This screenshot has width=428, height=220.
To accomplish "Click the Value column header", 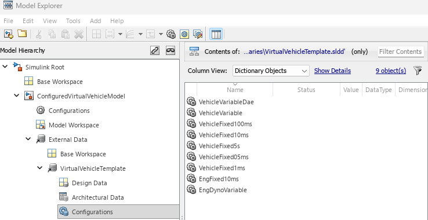I will pyautogui.click(x=351, y=90).
